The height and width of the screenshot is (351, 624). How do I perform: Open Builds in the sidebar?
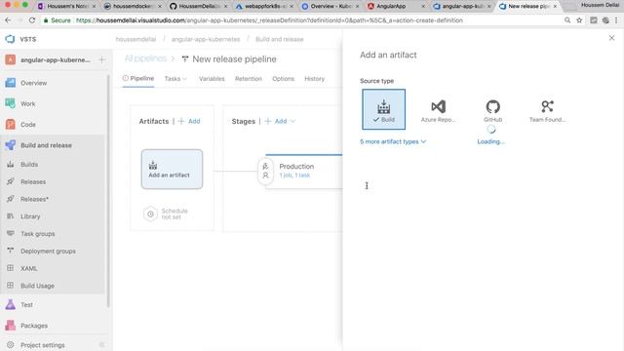tap(29, 165)
